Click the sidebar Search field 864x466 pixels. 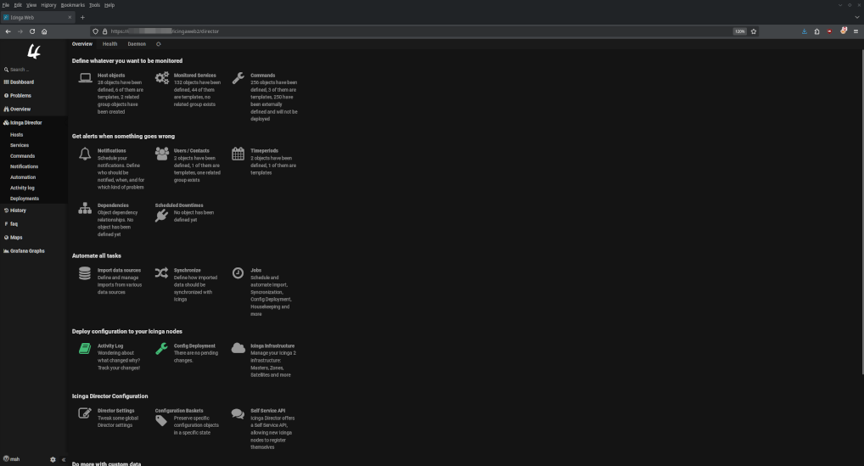click(x=34, y=70)
